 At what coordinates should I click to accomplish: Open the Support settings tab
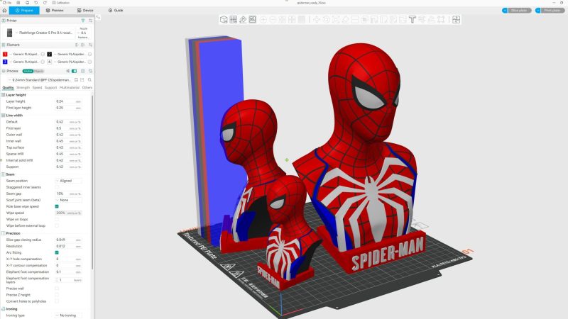50,87
